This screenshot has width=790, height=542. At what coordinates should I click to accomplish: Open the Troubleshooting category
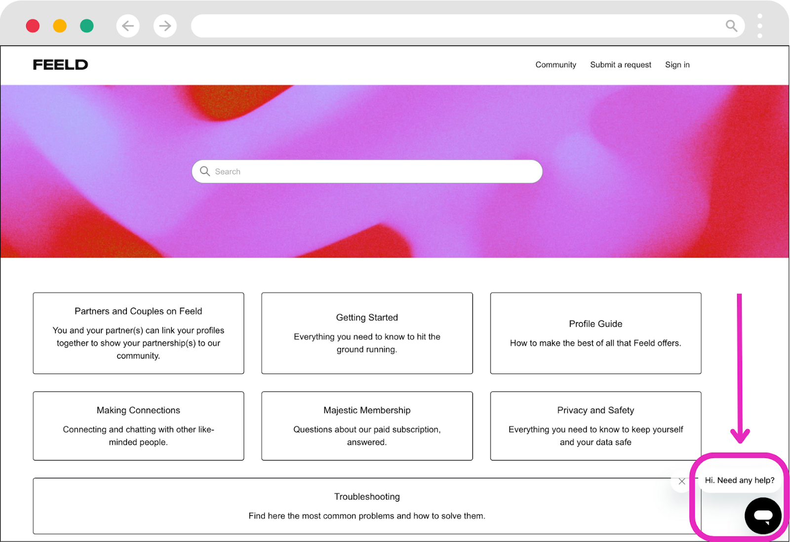pos(367,506)
